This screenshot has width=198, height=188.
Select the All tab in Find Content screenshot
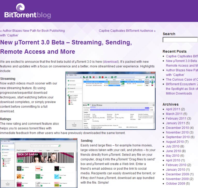[x=34, y=151]
